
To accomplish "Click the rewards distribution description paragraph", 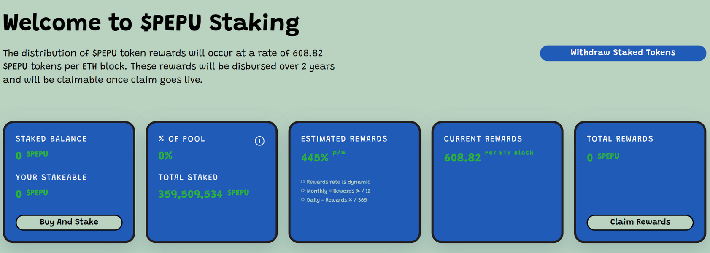I will (169, 66).
